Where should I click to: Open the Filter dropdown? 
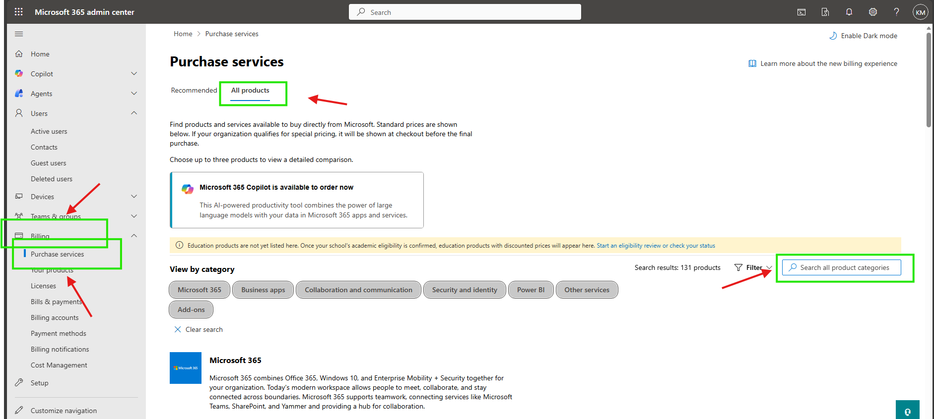753,267
